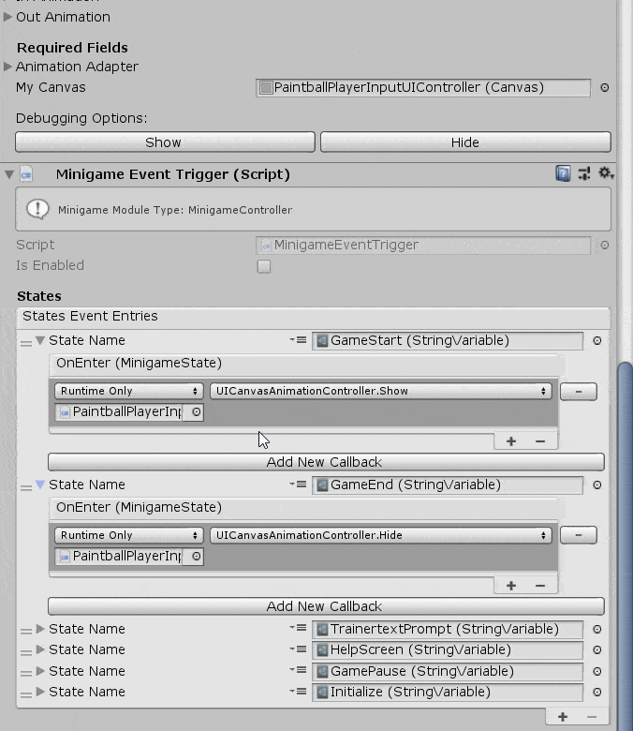This screenshot has width=633, height=731.
Task: Open object picker for GamePause state
Action: [x=596, y=671]
